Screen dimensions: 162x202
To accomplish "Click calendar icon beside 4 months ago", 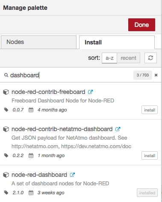I will [x=31, y=110].
